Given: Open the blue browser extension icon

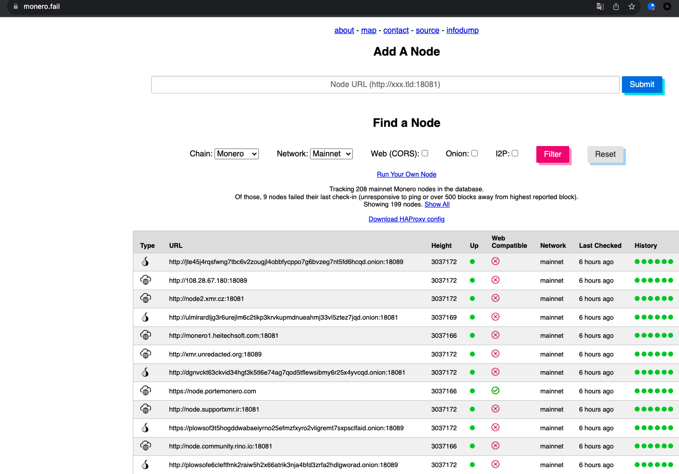Looking at the screenshot, I should tap(651, 6).
